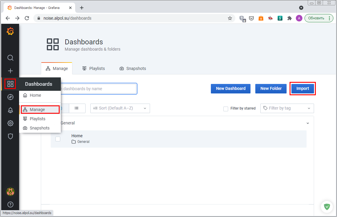Switch to the Playlists tab
Image resolution: width=337 pixels, height=217 pixels.
click(x=94, y=68)
